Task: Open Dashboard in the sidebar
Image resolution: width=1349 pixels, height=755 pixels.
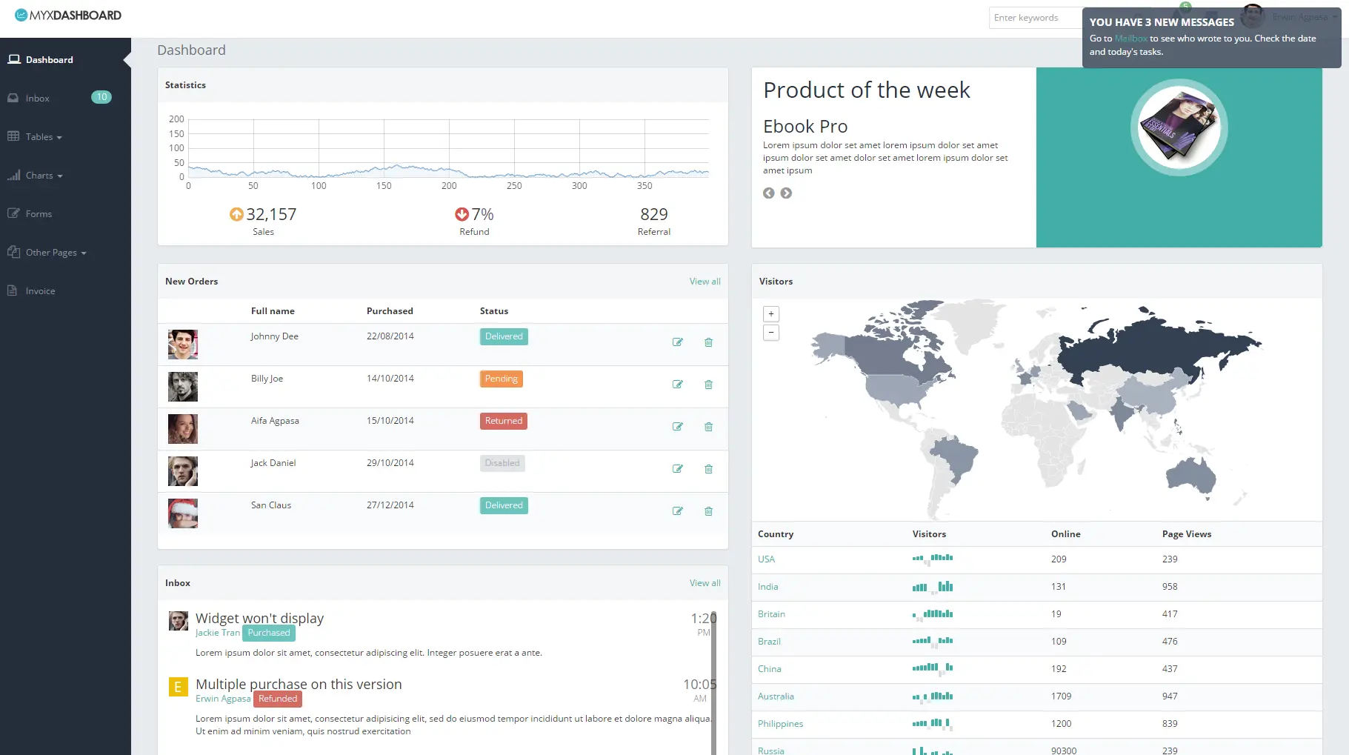Action: click(x=65, y=60)
